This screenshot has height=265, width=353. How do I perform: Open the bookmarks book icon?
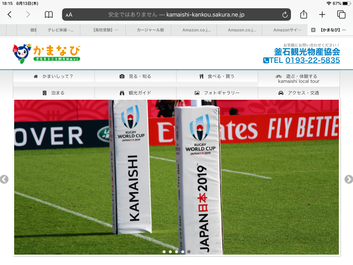click(x=49, y=14)
